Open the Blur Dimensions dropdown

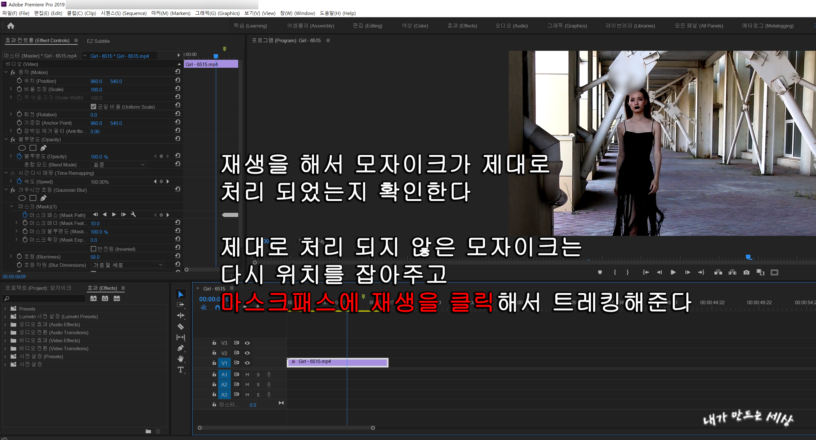pos(128,265)
